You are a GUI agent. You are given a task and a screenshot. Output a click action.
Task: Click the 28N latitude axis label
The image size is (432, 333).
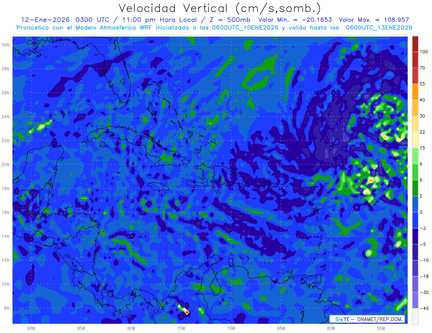tap(6, 69)
